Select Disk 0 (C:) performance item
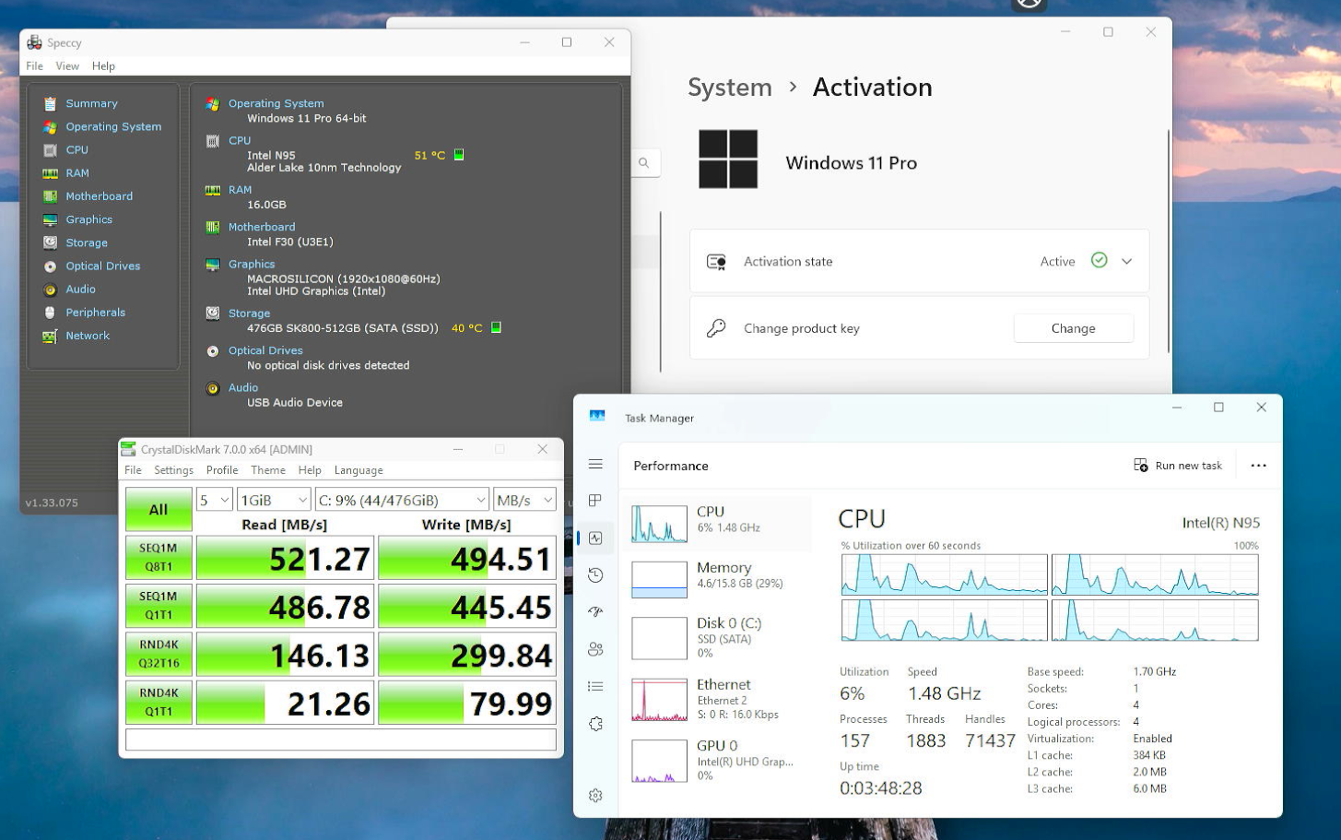This screenshot has width=1341, height=840. [717, 637]
